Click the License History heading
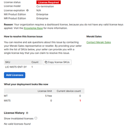 pos(14,113)
